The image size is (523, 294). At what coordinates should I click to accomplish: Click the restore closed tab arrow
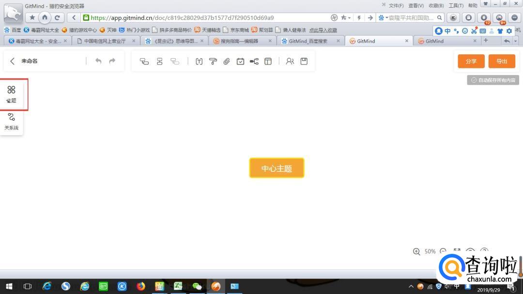point(507,41)
